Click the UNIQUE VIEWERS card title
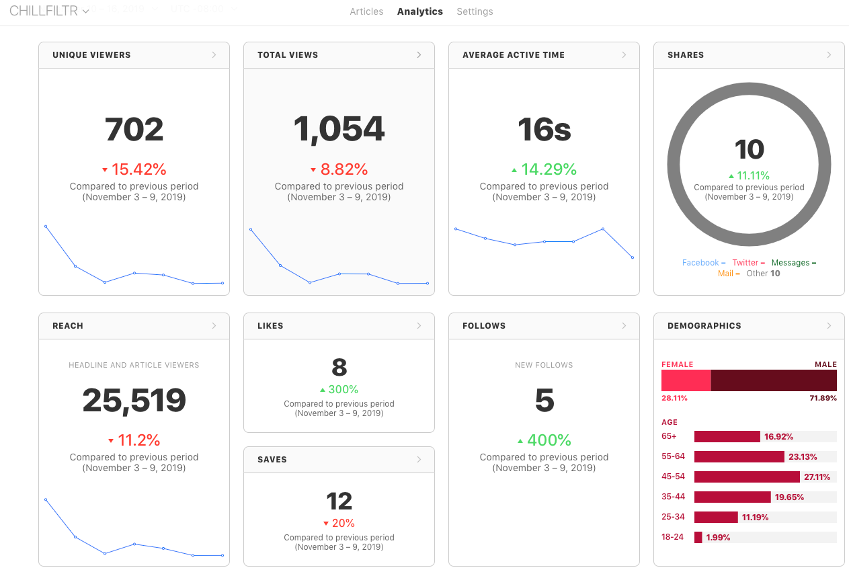The height and width of the screenshot is (574, 849). point(91,55)
